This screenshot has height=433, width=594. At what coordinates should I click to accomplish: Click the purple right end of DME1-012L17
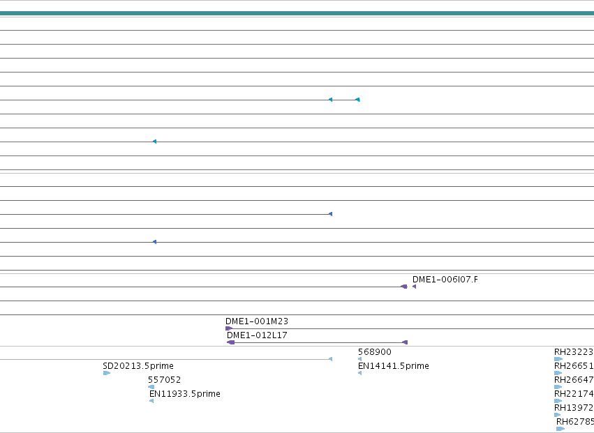click(405, 342)
